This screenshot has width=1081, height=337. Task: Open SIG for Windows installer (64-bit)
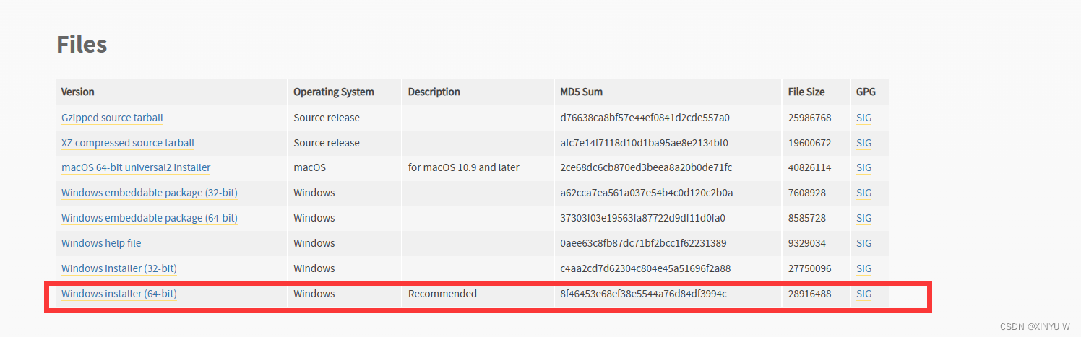tap(863, 294)
